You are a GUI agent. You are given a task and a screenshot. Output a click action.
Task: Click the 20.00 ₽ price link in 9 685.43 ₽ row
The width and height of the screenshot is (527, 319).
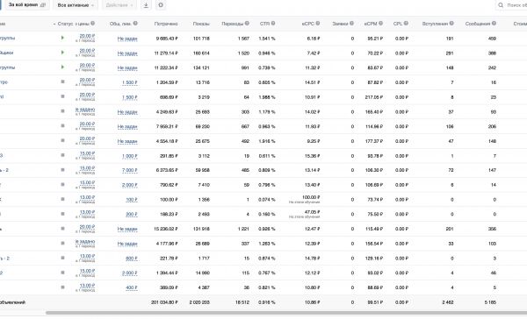87,36
